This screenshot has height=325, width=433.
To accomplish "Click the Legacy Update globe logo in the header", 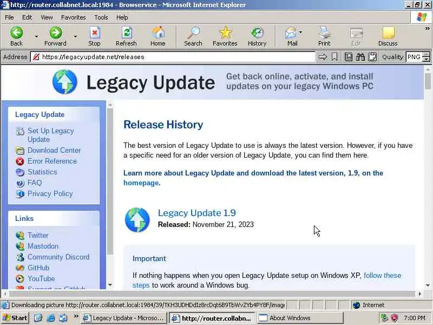I will [x=65, y=82].
